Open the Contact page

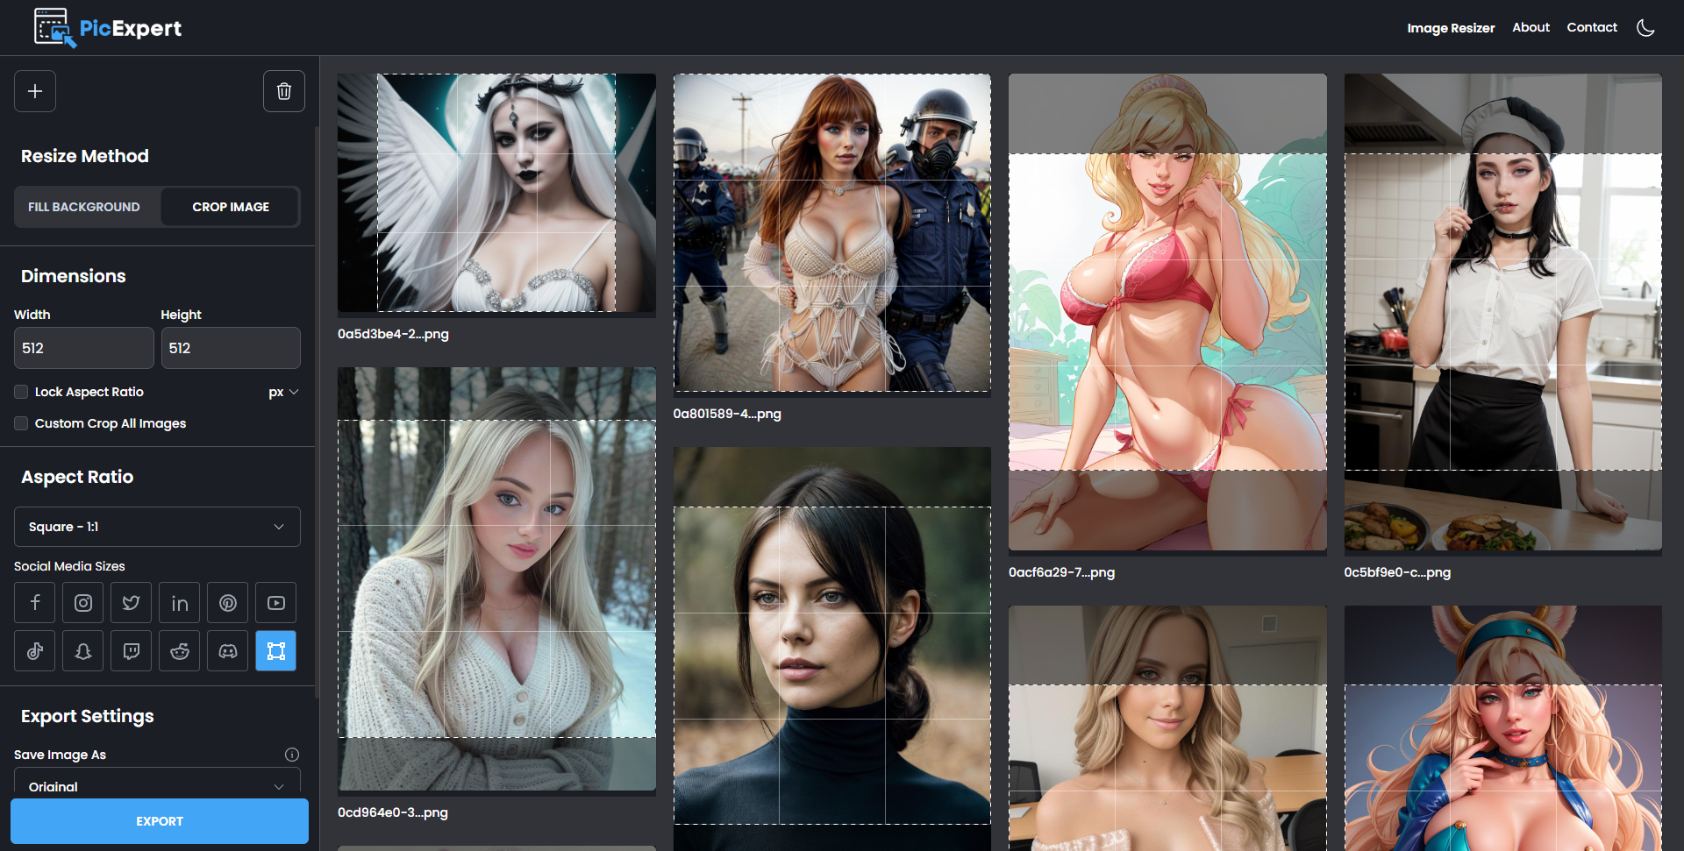click(x=1592, y=27)
